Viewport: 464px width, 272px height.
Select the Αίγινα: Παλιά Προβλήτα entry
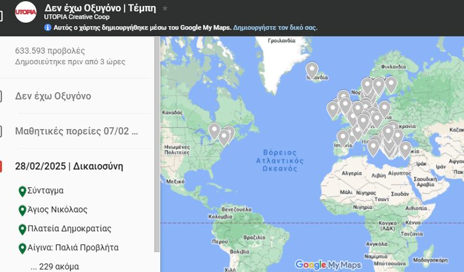[72, 248]
